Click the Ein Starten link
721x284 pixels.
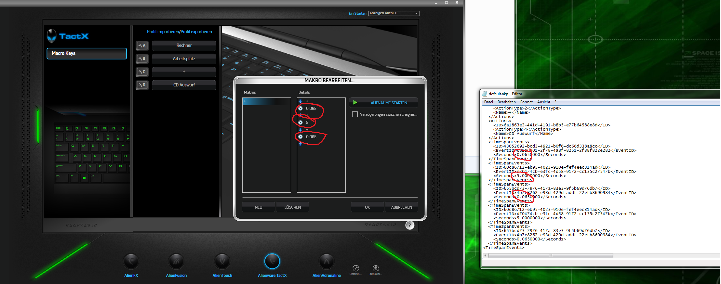(x=357, y=13)
